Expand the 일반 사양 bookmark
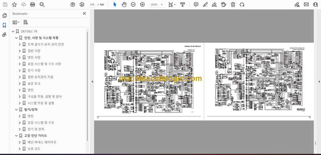 tap(20, 51)
